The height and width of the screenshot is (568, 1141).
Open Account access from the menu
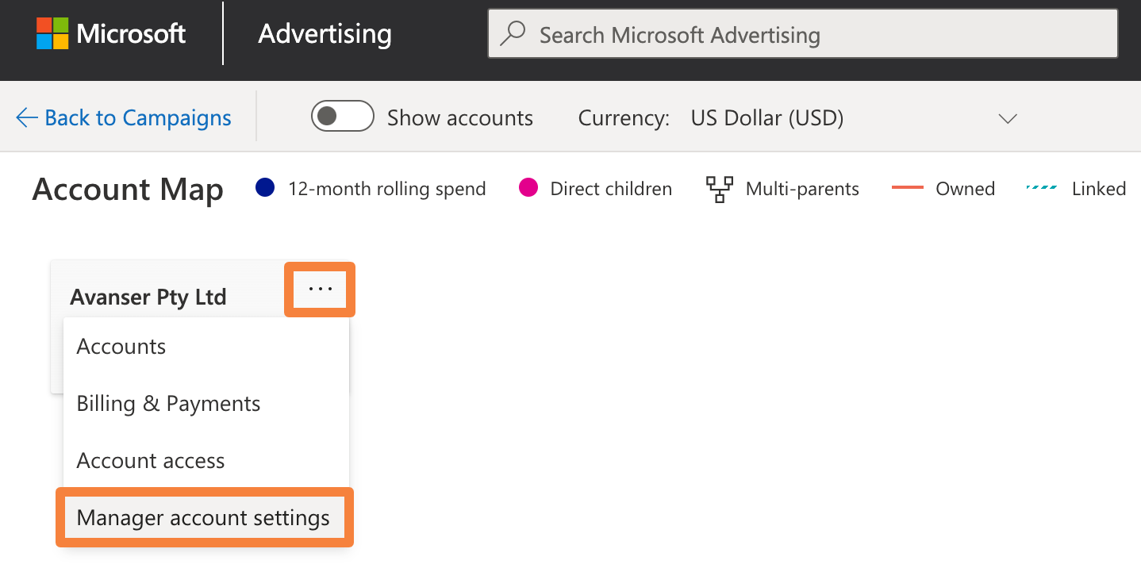pos(151,461)
